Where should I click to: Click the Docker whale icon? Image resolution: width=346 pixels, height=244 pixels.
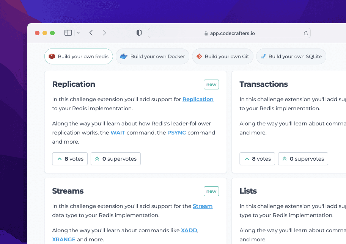click(x=124, y=56)
